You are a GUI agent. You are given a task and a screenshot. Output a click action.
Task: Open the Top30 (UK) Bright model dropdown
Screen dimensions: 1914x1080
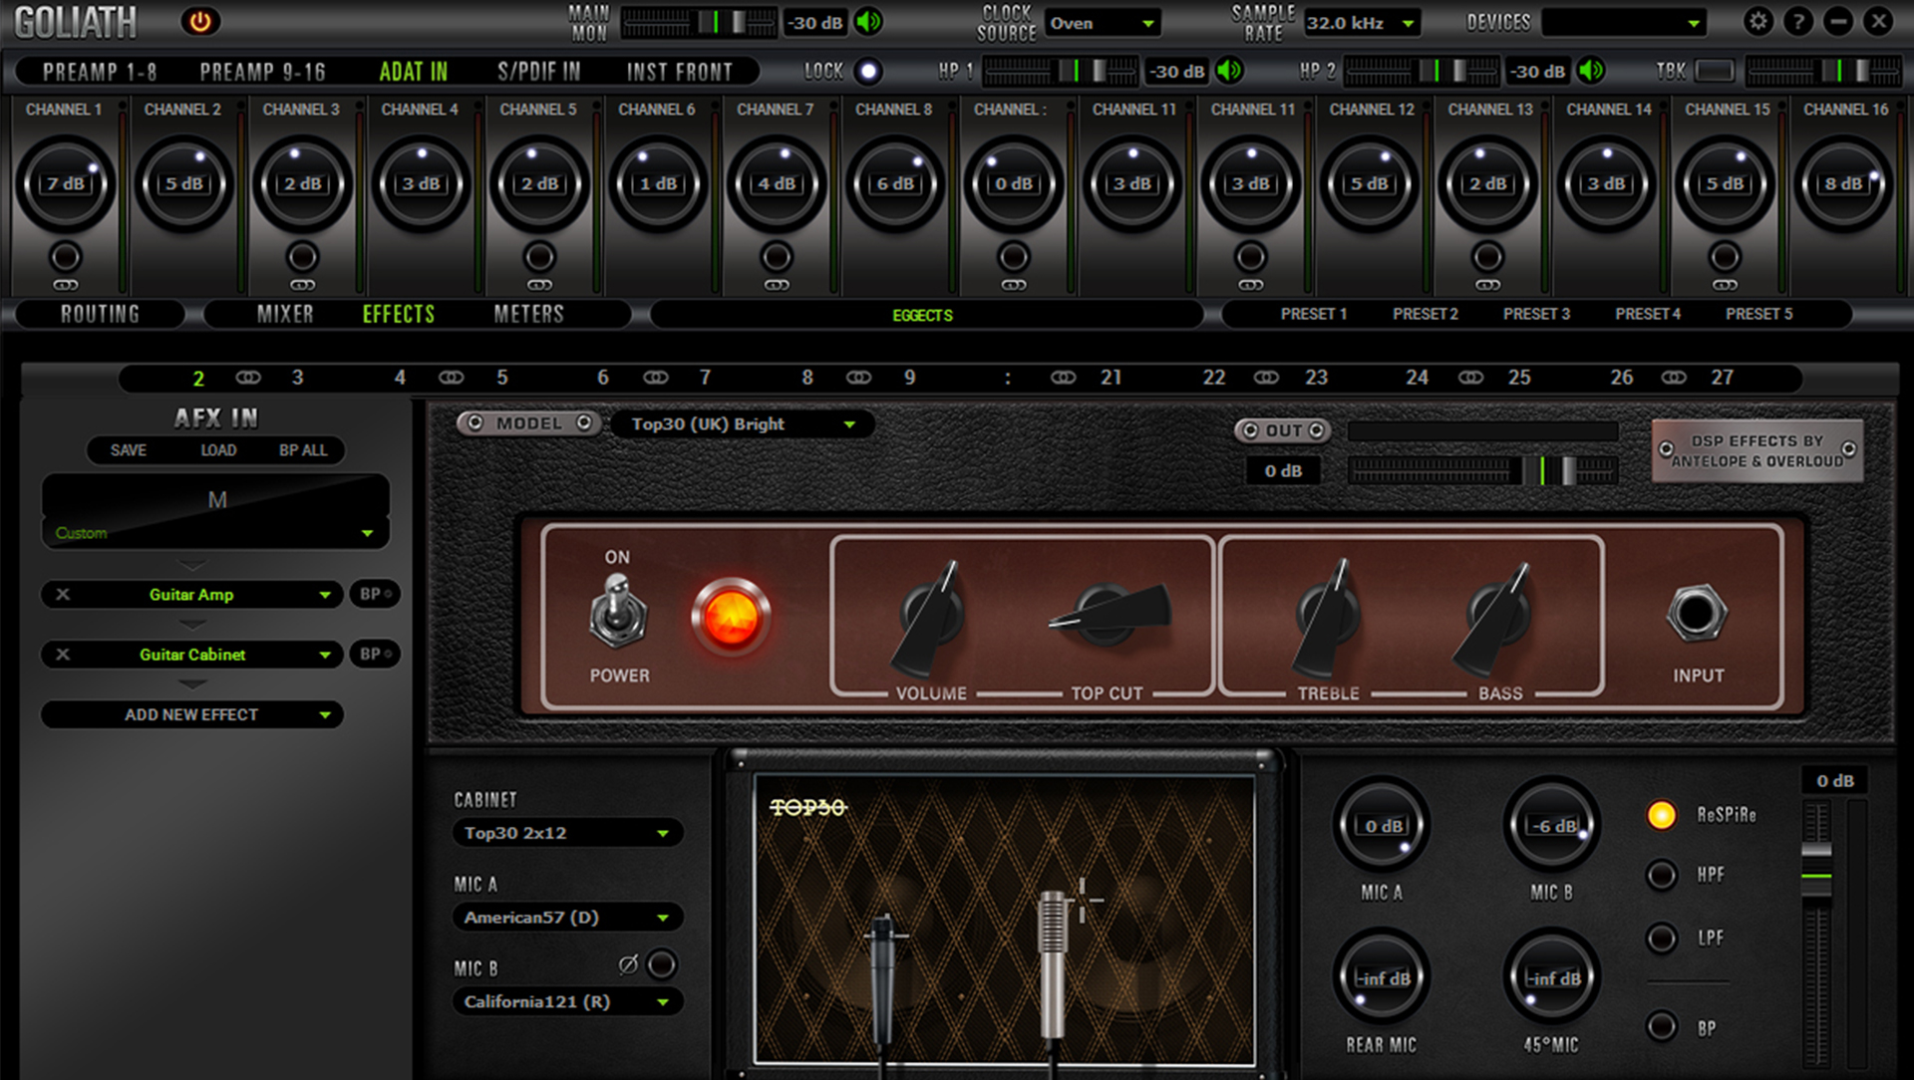coord(741,423)
